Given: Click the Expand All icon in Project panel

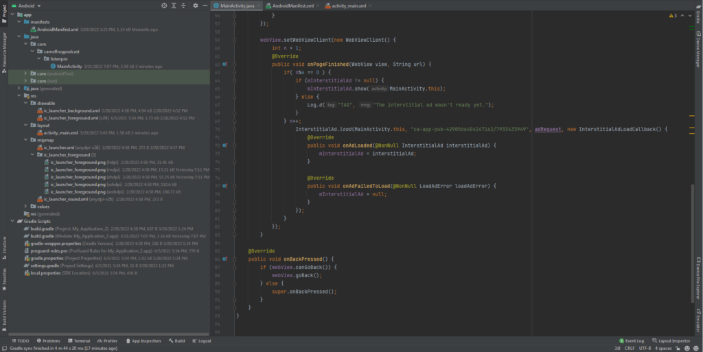Looking at the screenshot, I should (174, 5).
